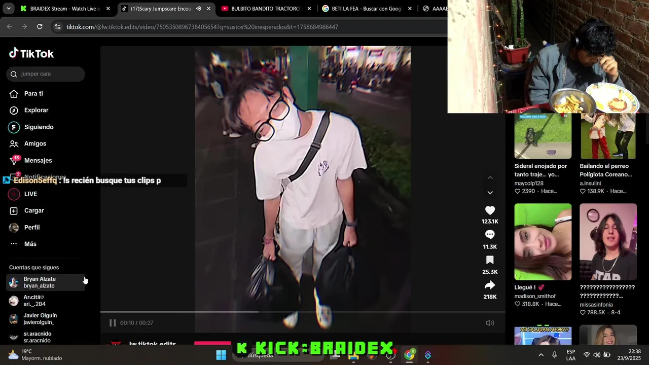This screenshot has height=365, width=649.
Task: Close the Scary Jumpscare TikTok tab
Action: [208, 9]
